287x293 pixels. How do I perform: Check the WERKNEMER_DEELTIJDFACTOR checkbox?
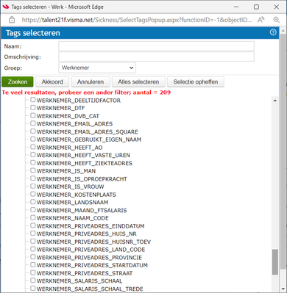[33, 100]
